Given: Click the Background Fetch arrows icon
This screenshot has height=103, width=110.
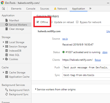Looking at the screenshot, I should (x=7, y=90).
